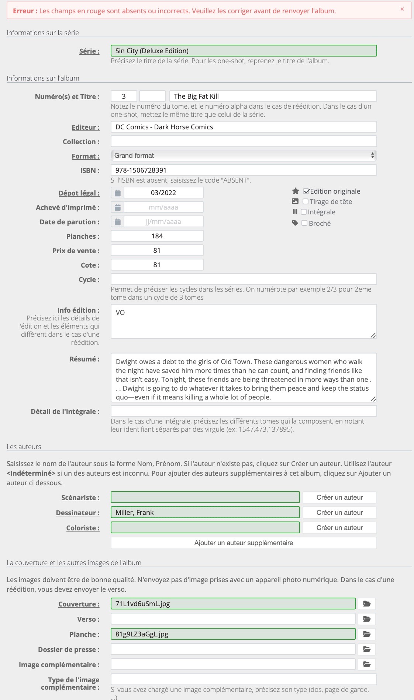Click the Date de parution calendar icon
Viewport: 414px width, 700px height.
117,222
